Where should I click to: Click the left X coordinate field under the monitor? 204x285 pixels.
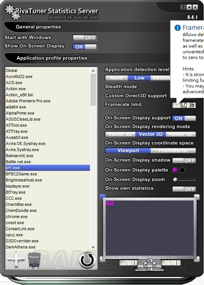129,263
